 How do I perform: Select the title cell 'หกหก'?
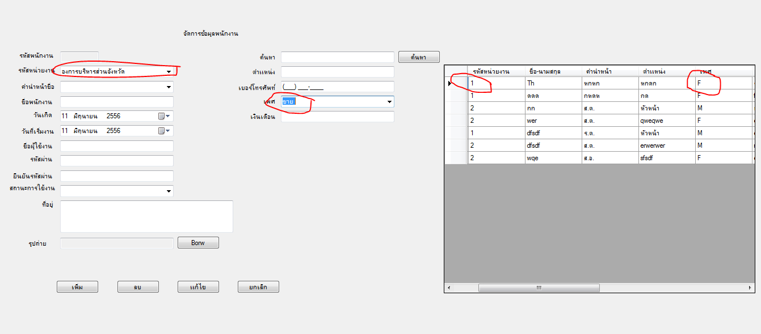(611, 83)
